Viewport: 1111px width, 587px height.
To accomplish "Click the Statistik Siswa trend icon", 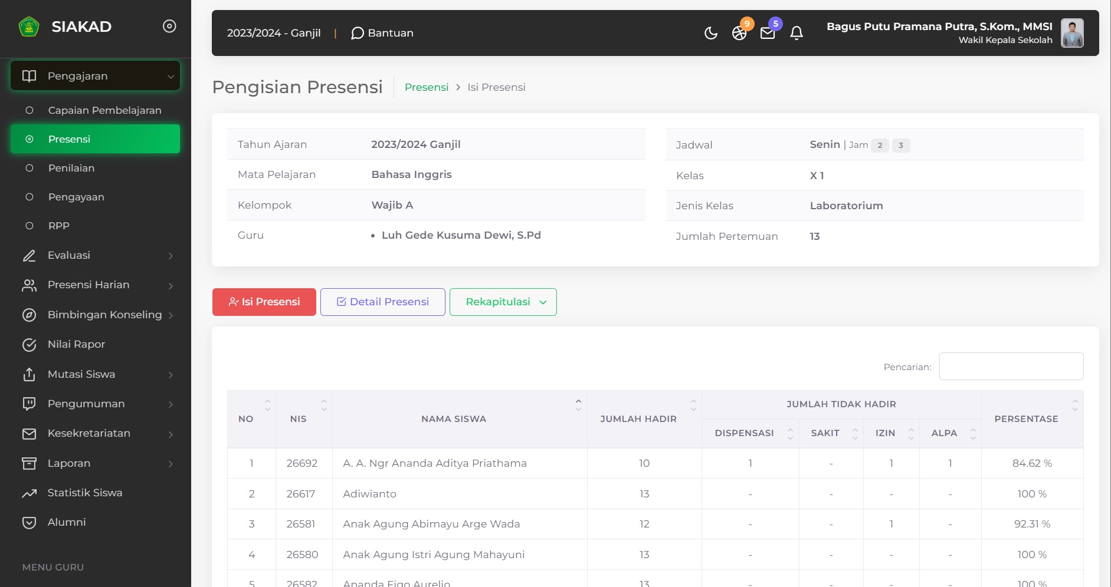I will [29, 493].
